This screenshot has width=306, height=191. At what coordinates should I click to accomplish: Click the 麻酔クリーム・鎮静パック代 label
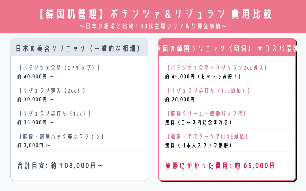click(207, 114)
